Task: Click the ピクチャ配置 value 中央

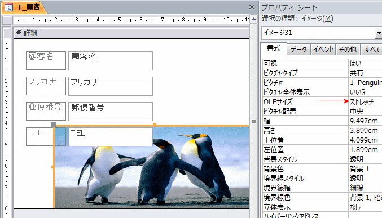Action: click(365, 111)
